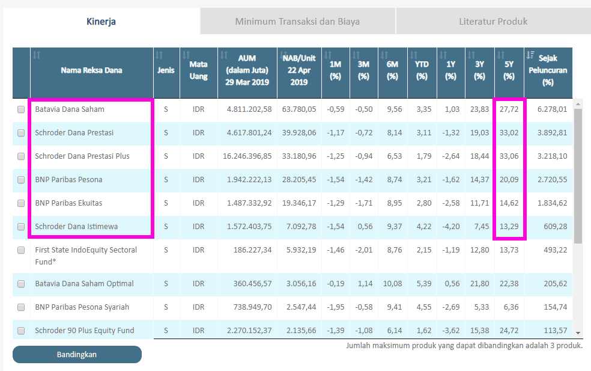Click the table's vertical scrollbar thumb
Viewport: 591px width, 371px height.
click(x=578, y=174)
